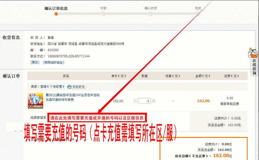Click the quantity input field
The height and width of the screenshot is (160, 259).
pyautogui.click(x=144, y=101)
